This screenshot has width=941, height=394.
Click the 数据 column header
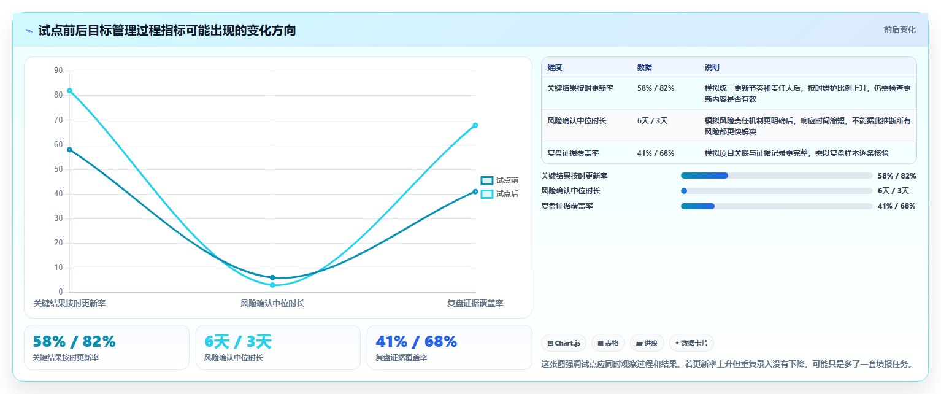pos(645,68)
